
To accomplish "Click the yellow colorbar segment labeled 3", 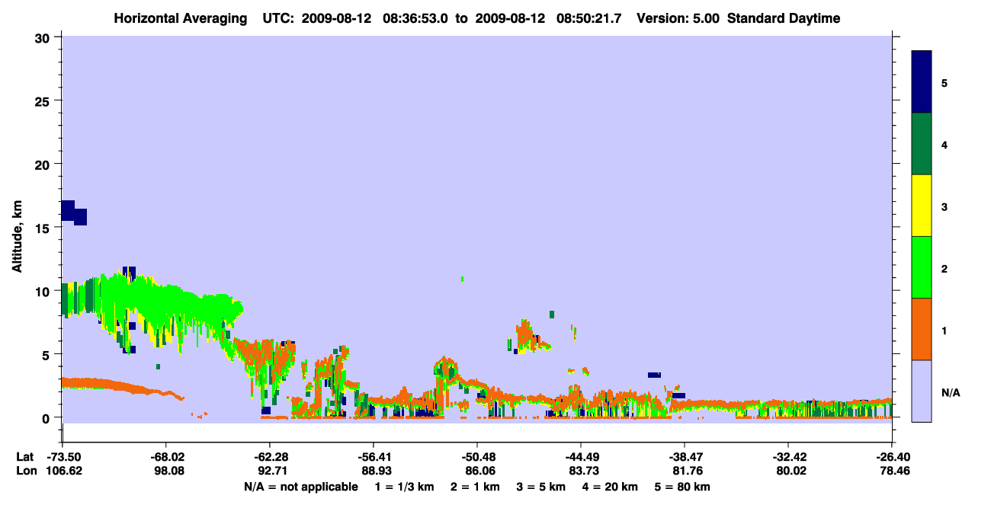I will [x=922, y=206].
